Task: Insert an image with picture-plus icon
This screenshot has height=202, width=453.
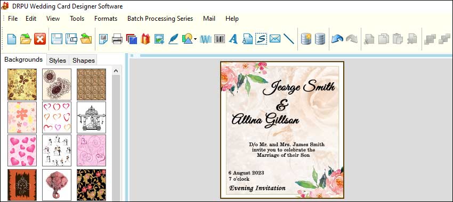Action: click(x=159, y=39)
